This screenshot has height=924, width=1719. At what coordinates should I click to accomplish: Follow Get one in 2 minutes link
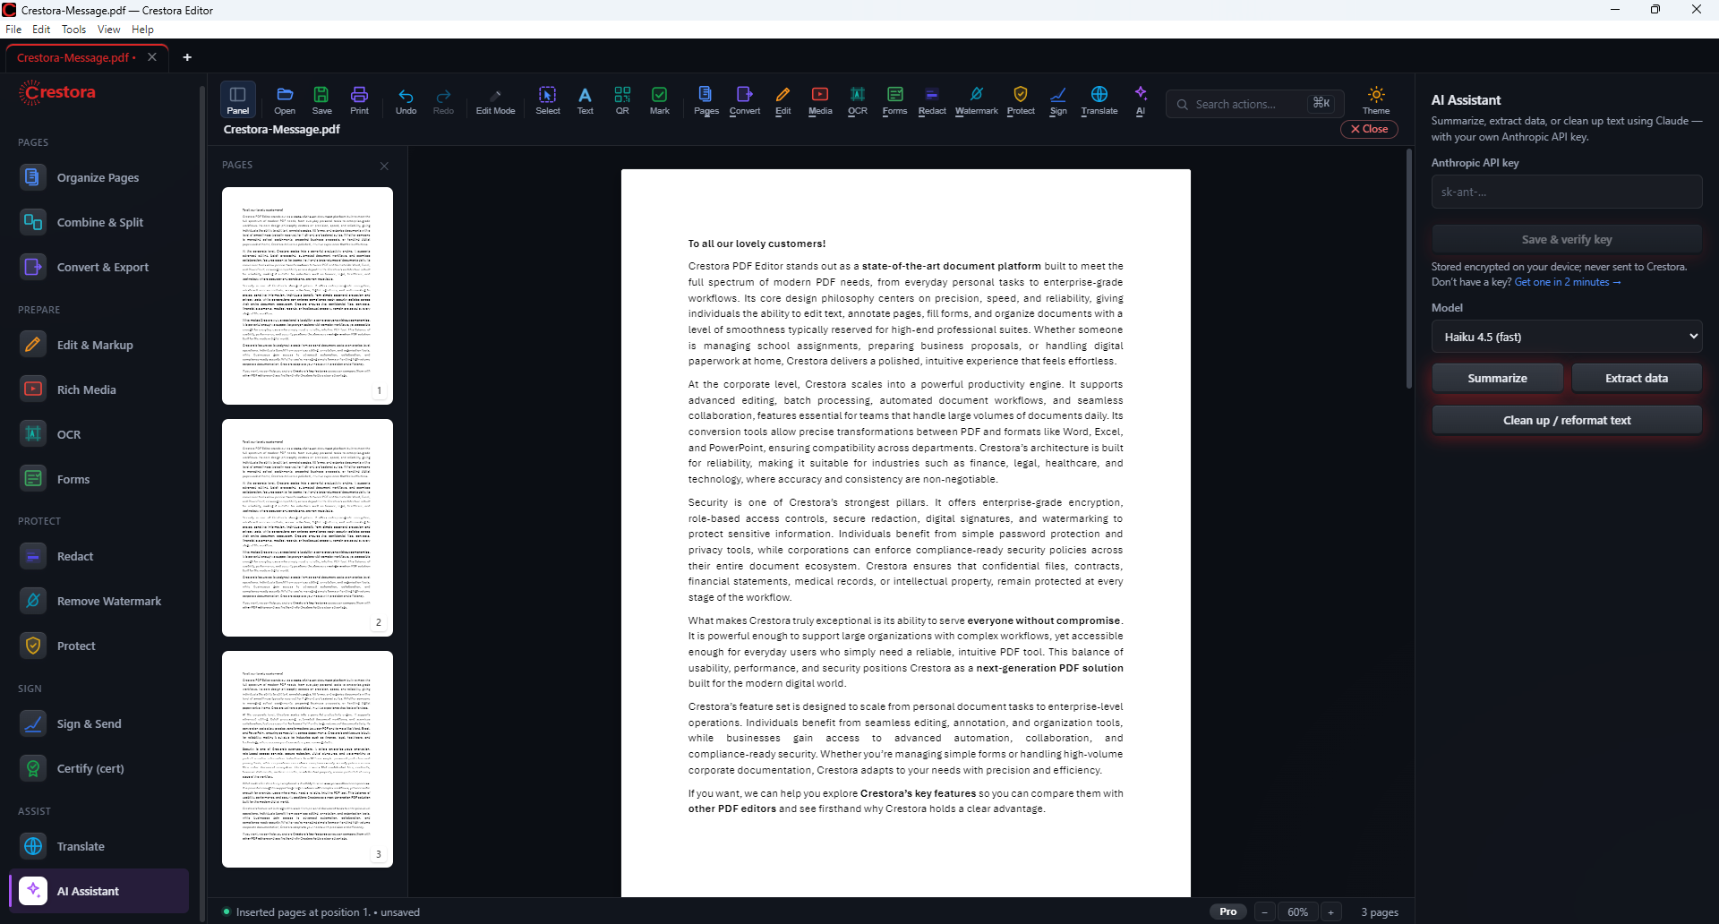click(1567, 282)
